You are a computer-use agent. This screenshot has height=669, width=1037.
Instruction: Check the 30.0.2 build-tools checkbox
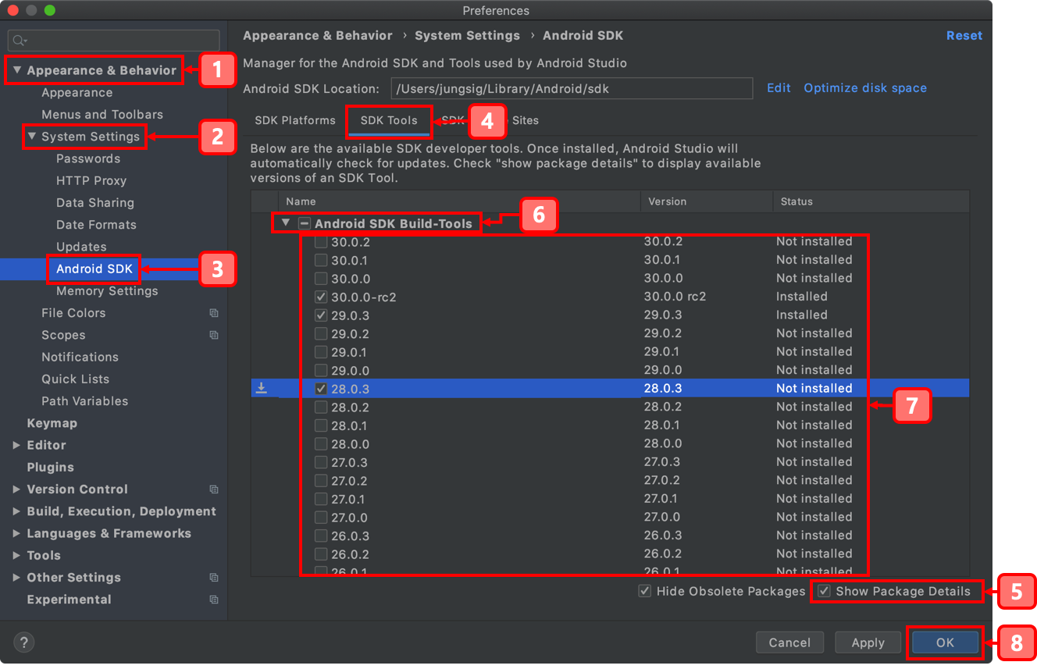tap(321, 242)
